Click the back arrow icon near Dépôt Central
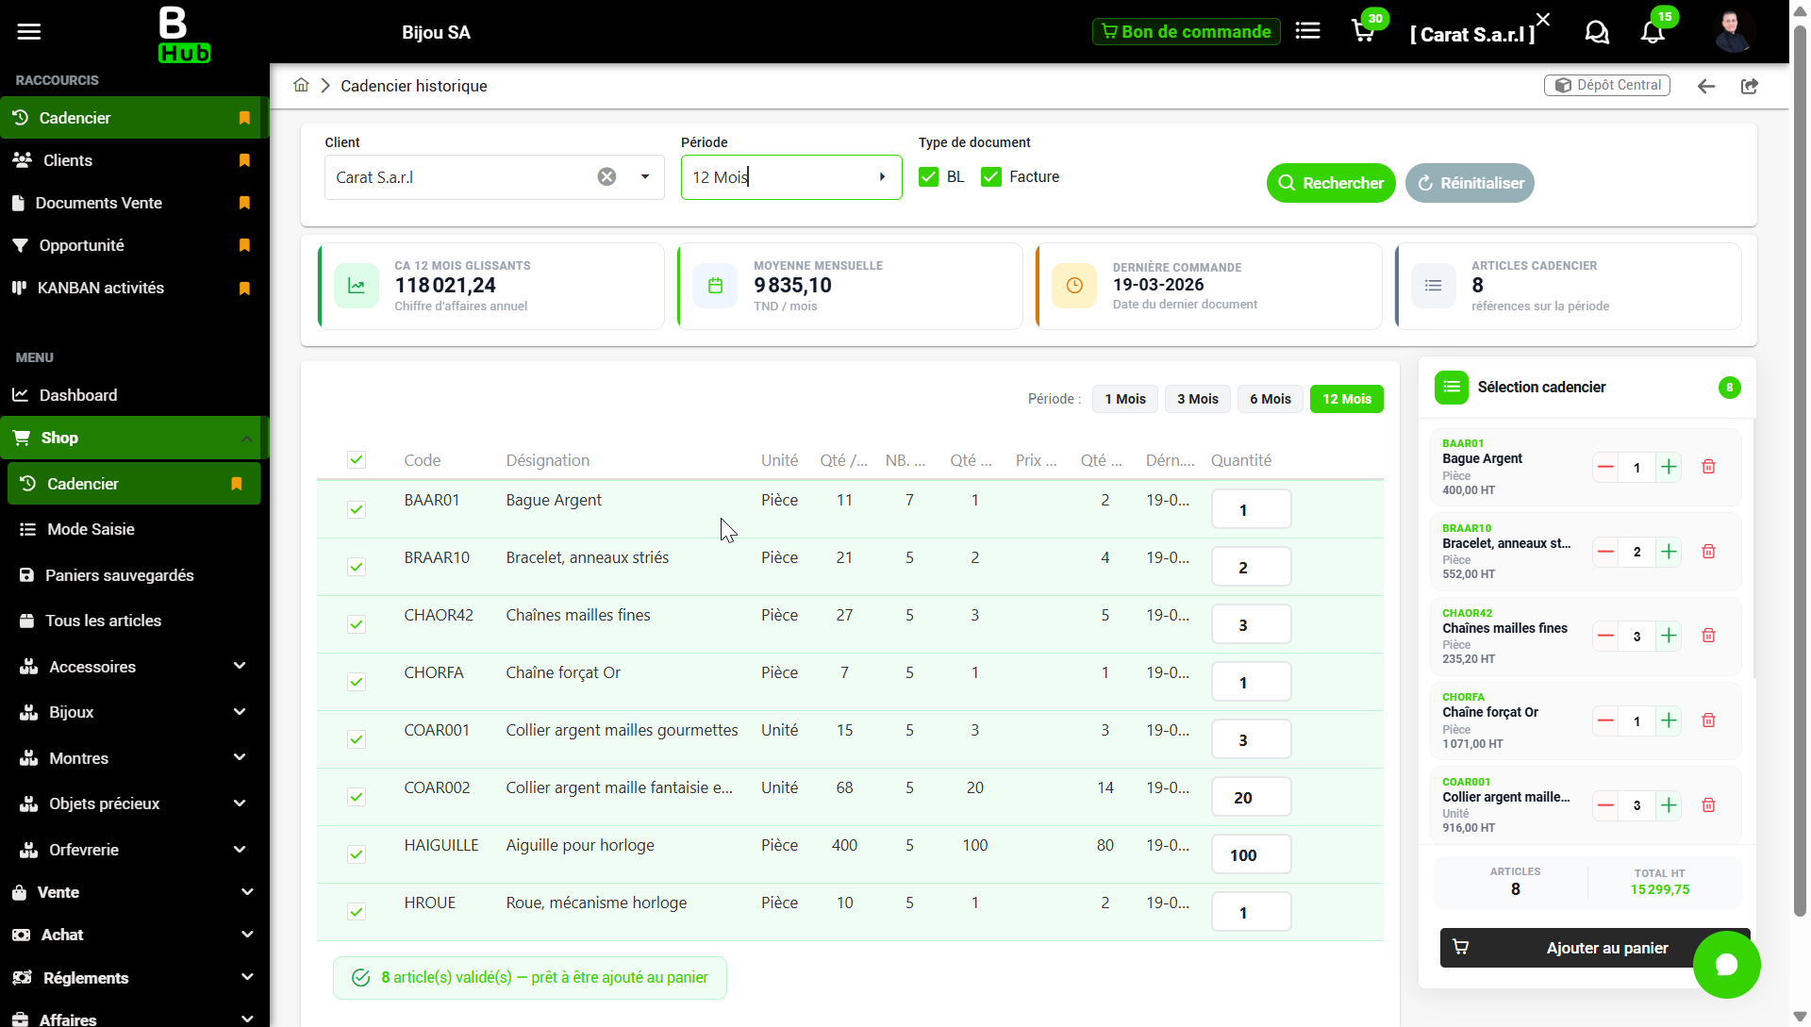The image size is (1811, 1027). [1705, 86]
